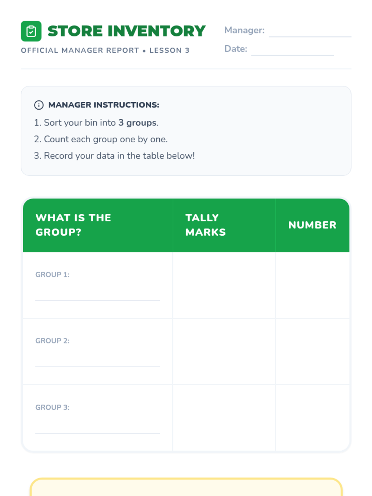This screenshot has width=372, height=496.
Task: Click the Store Inventory title
Action: pyautogui.click(x=126, y=31)
